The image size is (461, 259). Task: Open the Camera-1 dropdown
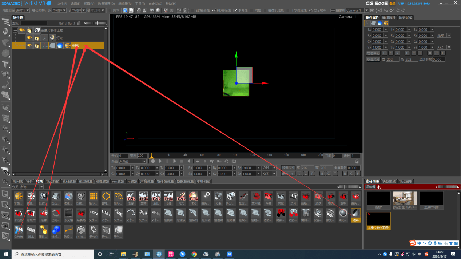pyautogui.click(x=366, y=11)
